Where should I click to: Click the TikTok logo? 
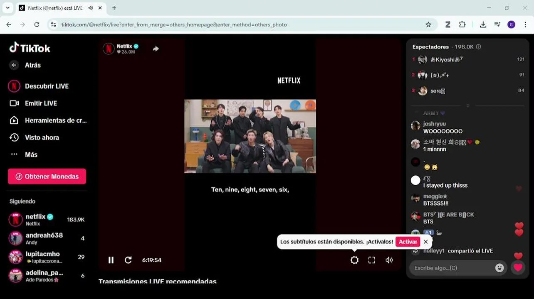coord(30,48)
